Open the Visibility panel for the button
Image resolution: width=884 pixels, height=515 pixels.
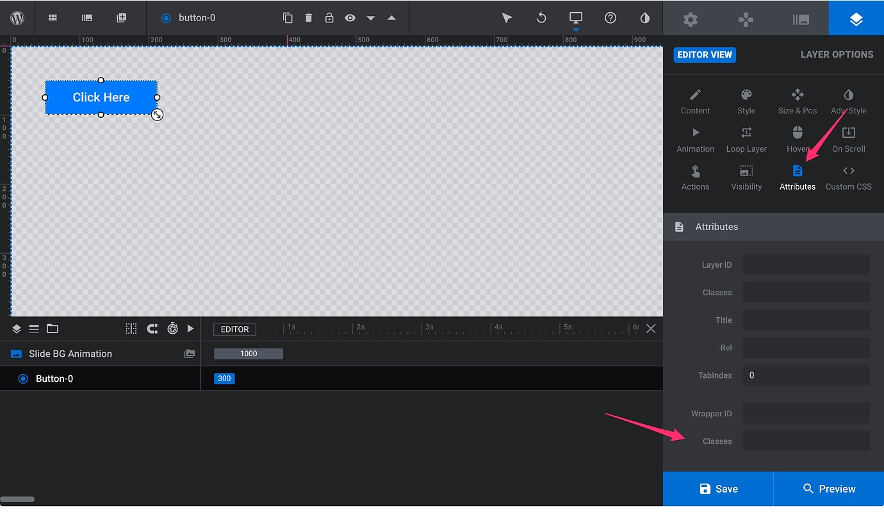746,176
